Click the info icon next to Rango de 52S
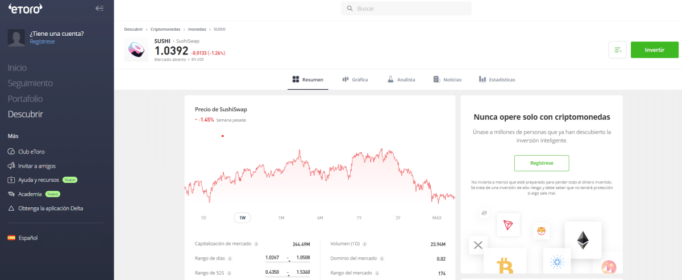 (230, 273)
